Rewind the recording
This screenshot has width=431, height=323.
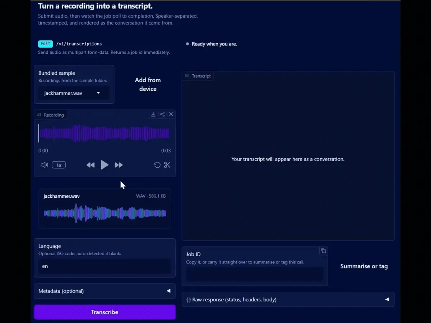pos(91,165)
